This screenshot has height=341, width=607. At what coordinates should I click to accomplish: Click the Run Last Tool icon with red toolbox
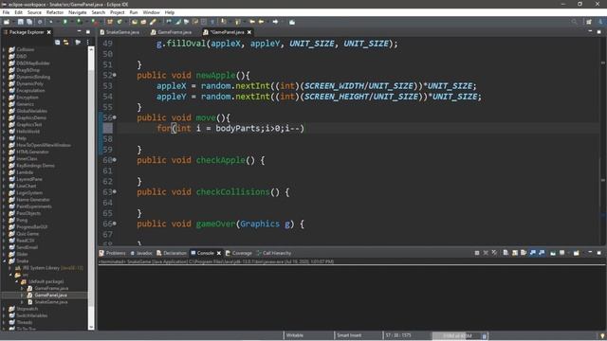(95, 22)
